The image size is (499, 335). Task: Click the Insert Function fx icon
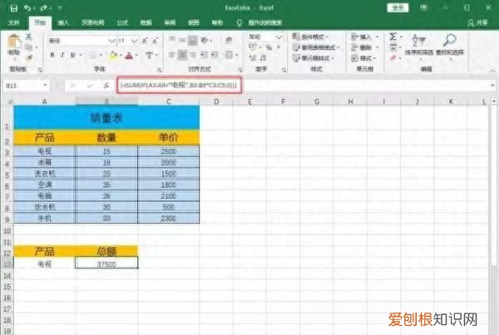[x=106, y=86]
